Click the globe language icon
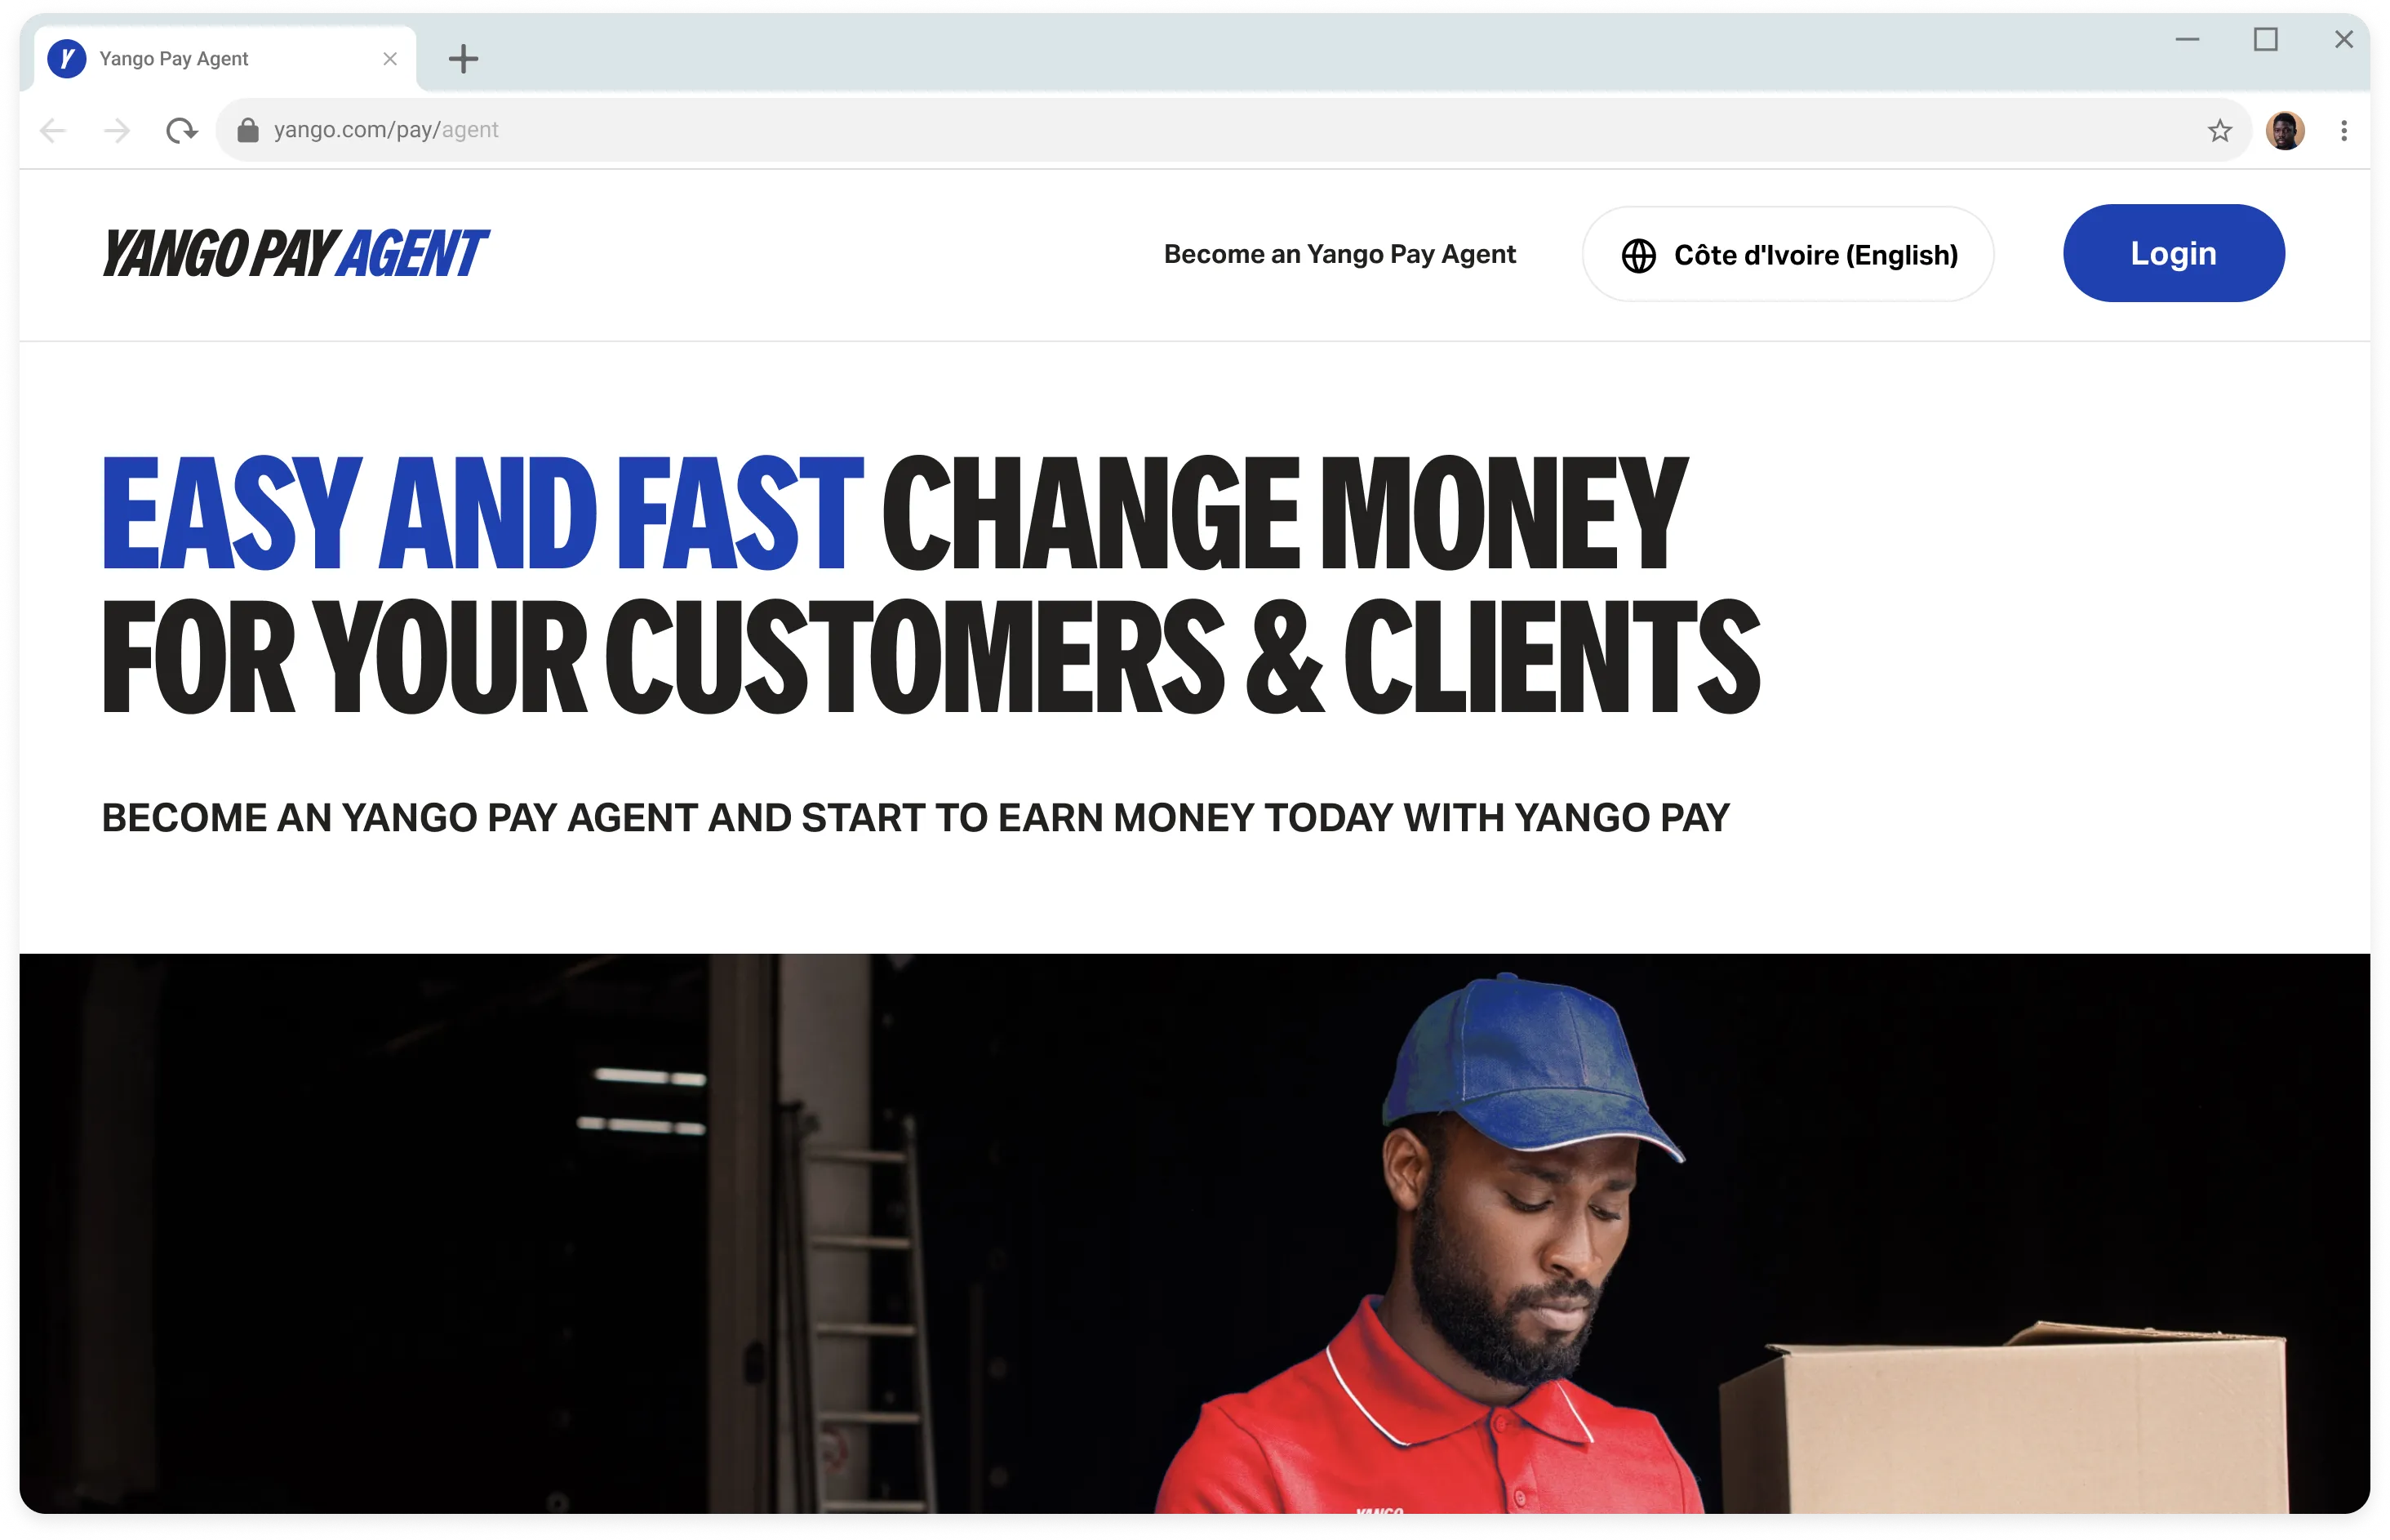The width and height of the screenshot is (2390, 1540). click(1637, 255)
